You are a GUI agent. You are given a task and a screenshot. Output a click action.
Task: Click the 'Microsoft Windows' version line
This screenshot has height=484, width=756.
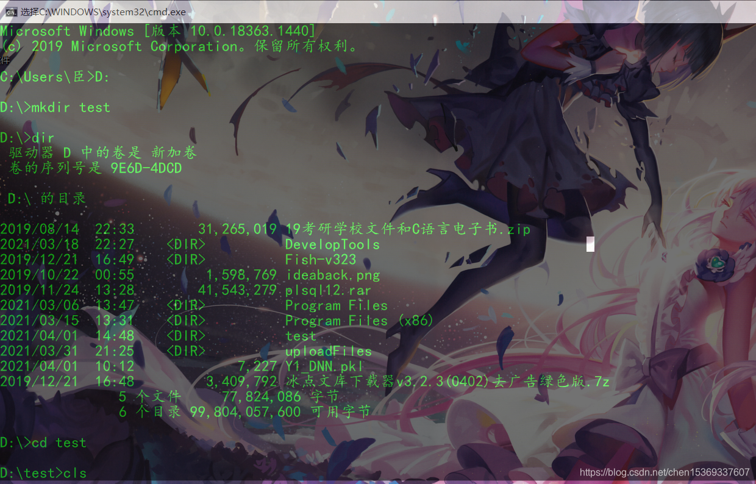158,31
